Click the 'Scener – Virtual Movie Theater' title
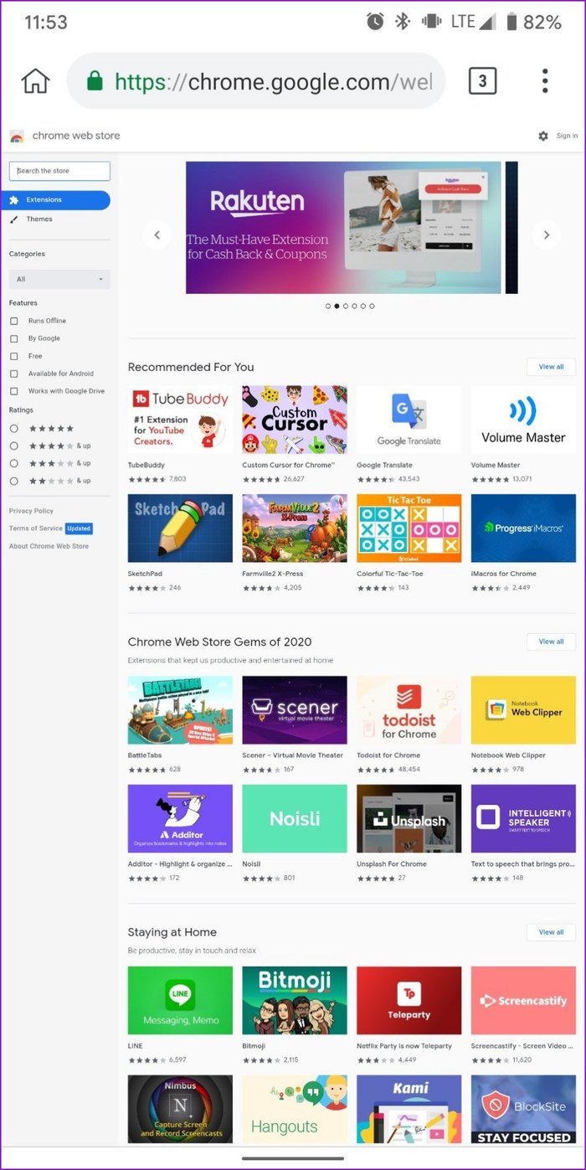 [x=293, y=755]
